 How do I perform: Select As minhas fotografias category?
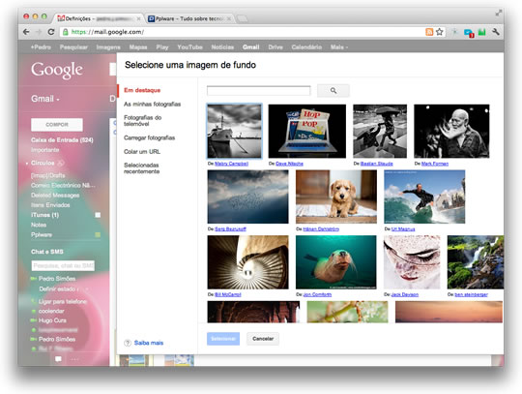click(x=152, y=104)
